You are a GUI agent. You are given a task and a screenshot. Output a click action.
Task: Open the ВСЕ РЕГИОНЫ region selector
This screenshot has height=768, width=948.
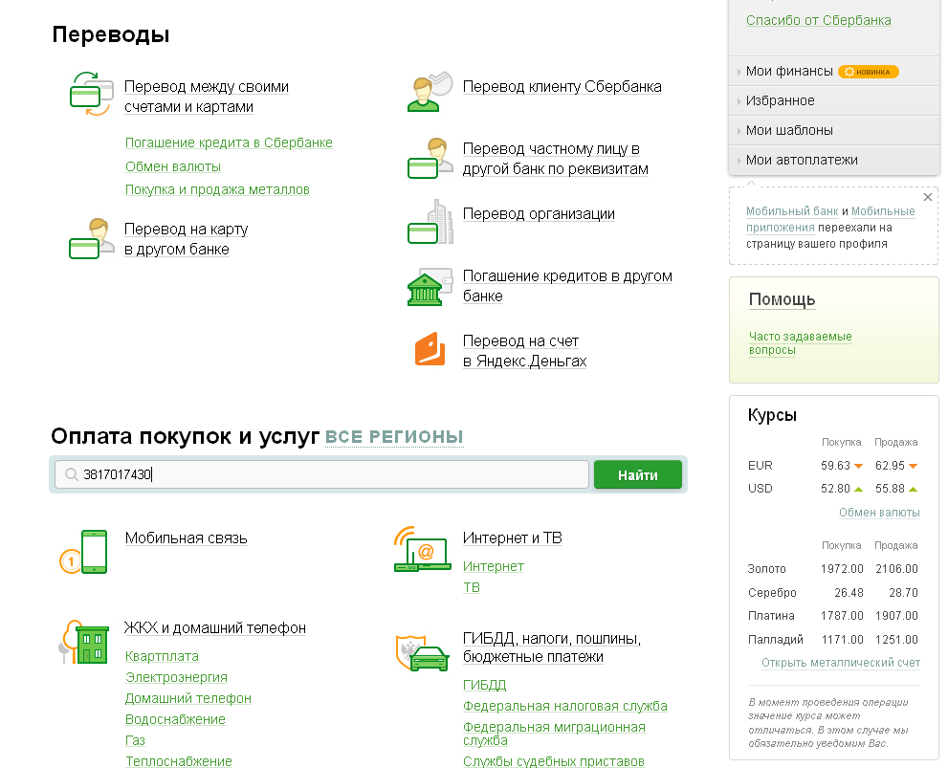pos(394,437)
